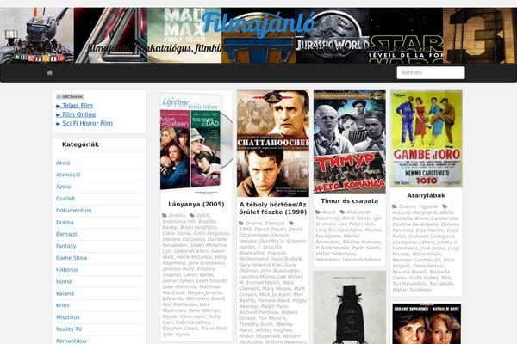Open the Akció category under Timur és csapata

tap(329, 212)
